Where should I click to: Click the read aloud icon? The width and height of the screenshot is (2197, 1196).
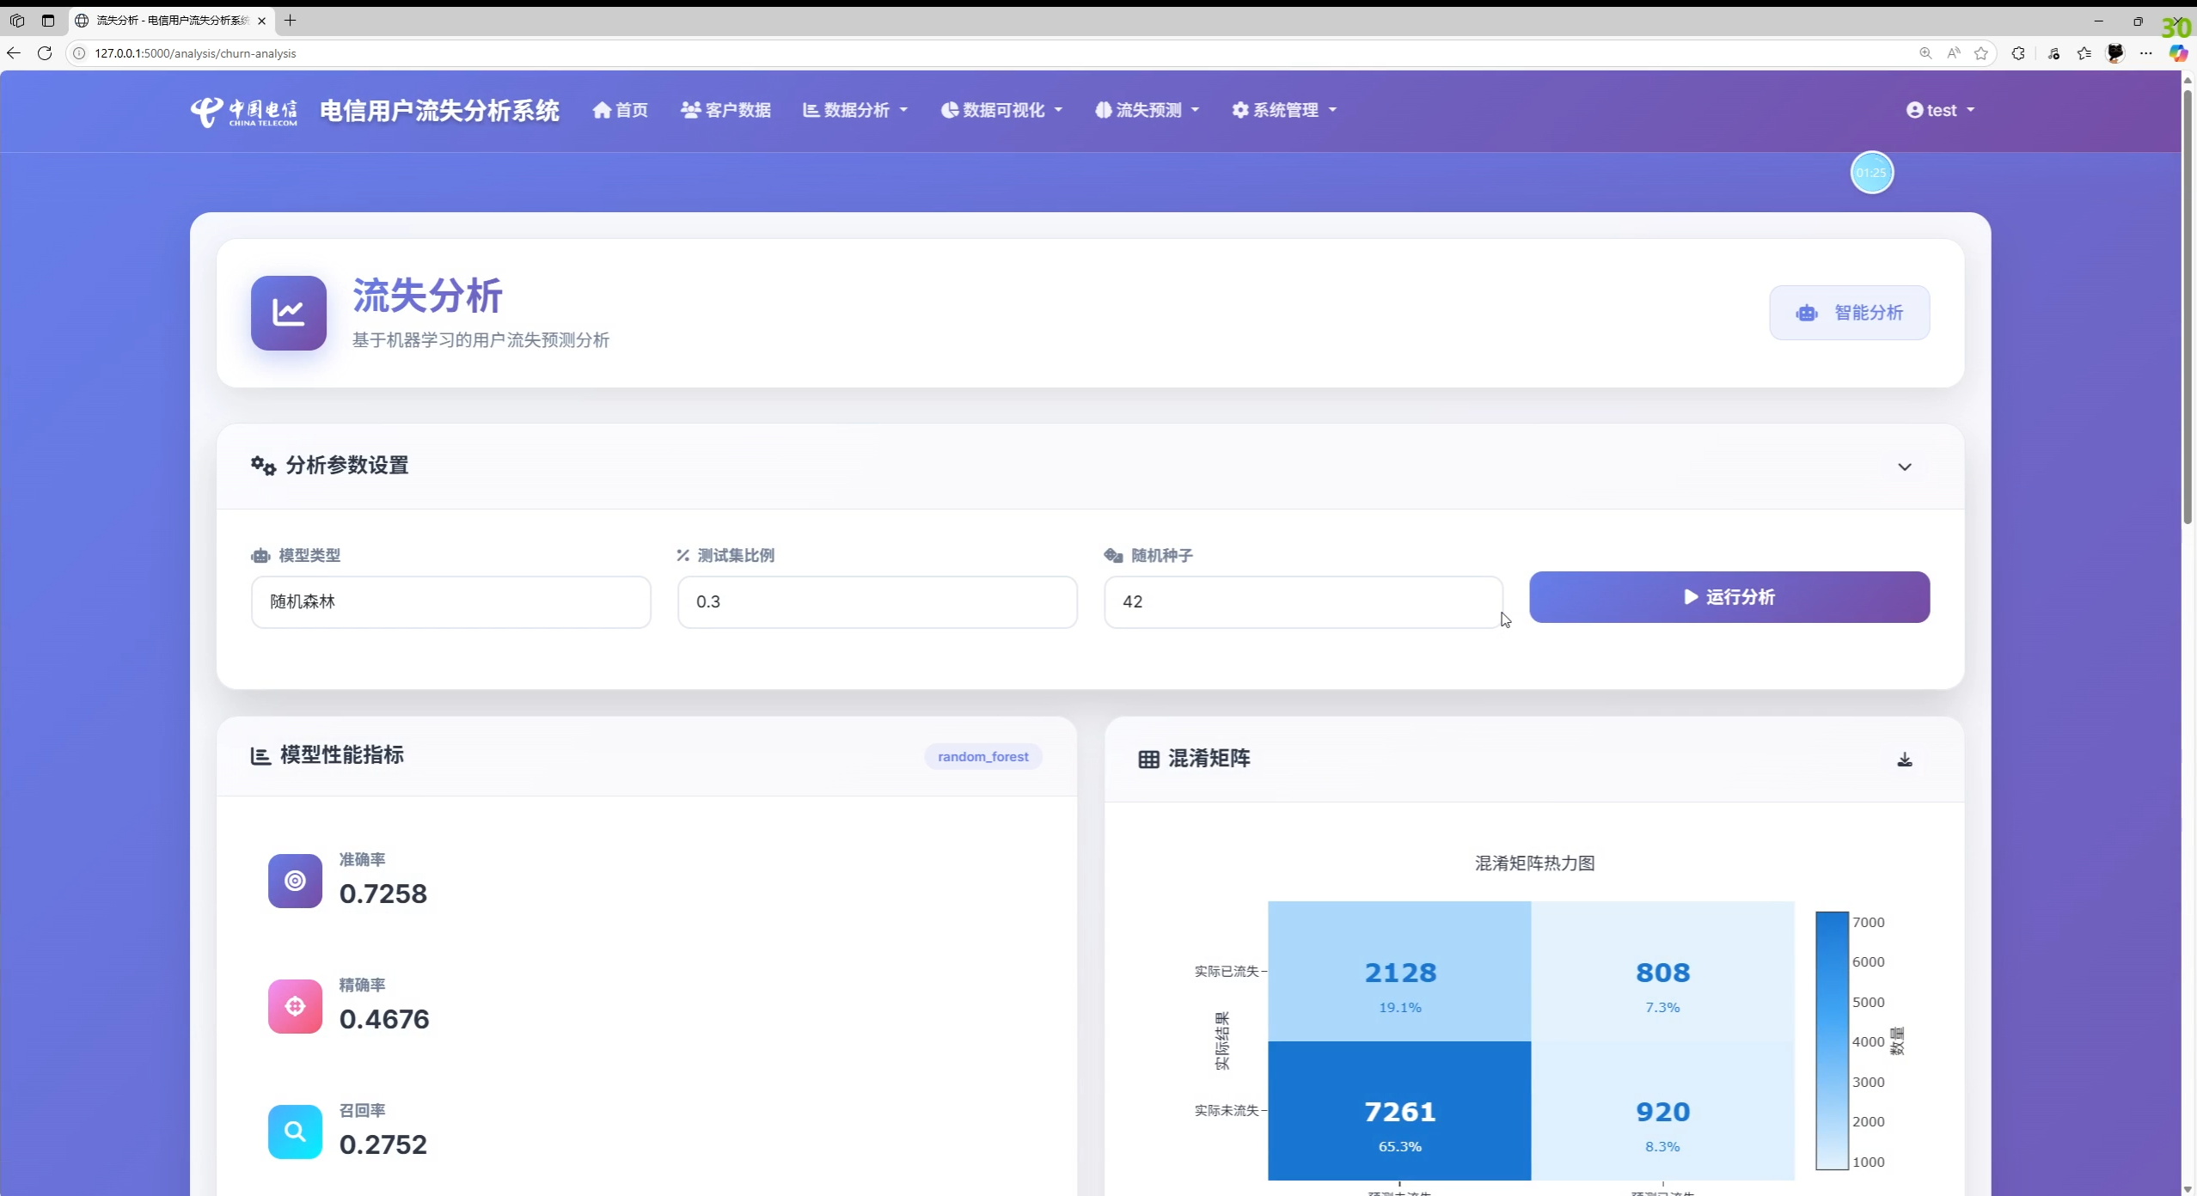1954,53
